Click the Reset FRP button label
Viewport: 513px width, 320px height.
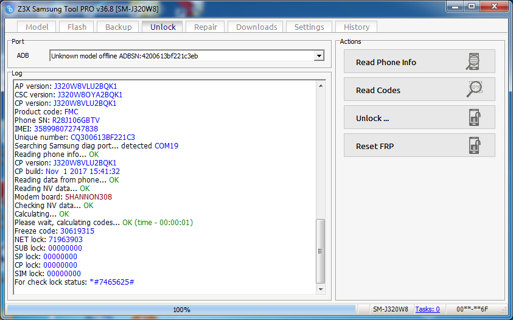coord(375,146)
